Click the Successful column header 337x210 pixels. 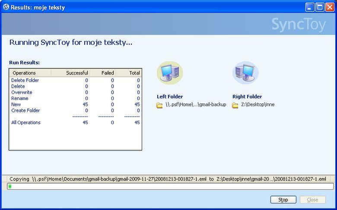[71, 73]
